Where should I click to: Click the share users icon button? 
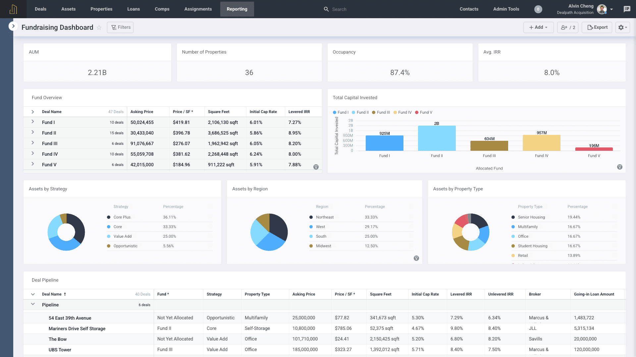tap(567, 27)
